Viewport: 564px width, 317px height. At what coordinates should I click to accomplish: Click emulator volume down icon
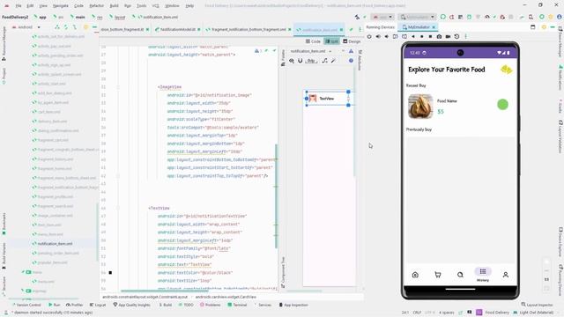pos(387,36)
